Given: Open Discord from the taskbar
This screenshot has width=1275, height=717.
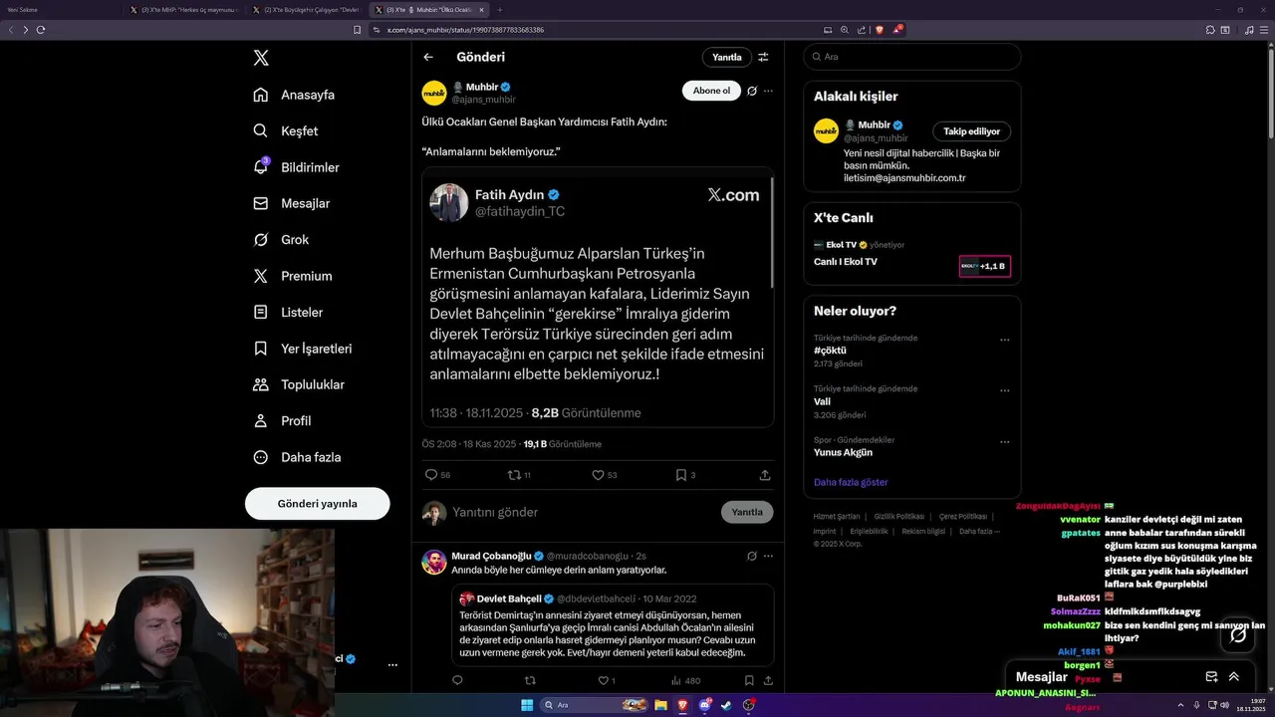Looking at the screenshot, I should click(704, 705).
